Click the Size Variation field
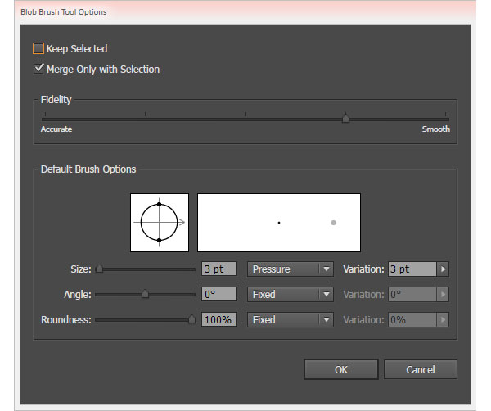 point(412,269)
